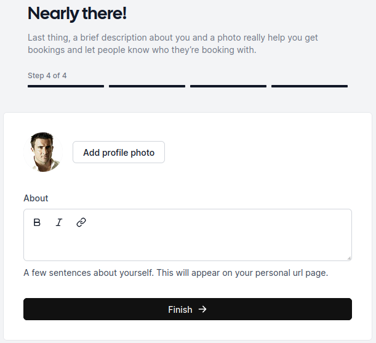Grab the About text area resize handle
This screenshot has width=376, height=343.
point(349,258)
